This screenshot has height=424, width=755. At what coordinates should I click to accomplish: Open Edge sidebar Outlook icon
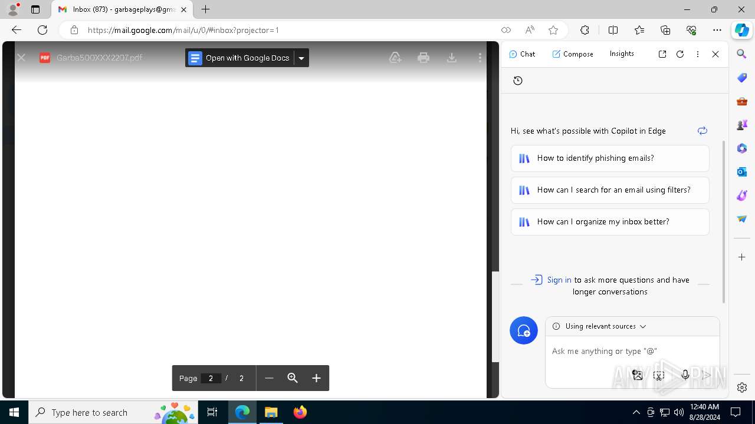click(742, 172)
